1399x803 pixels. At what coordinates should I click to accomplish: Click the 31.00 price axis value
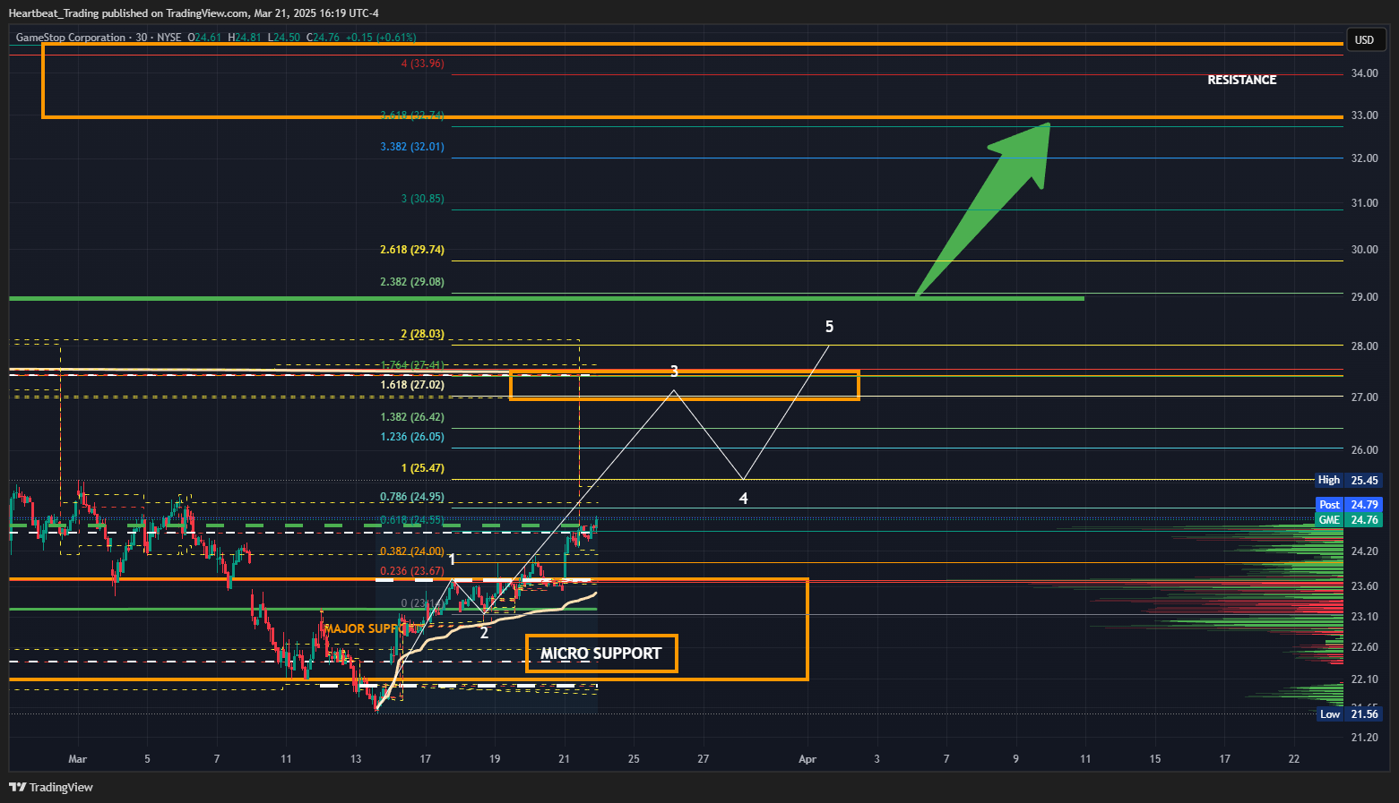[1364, 203]
